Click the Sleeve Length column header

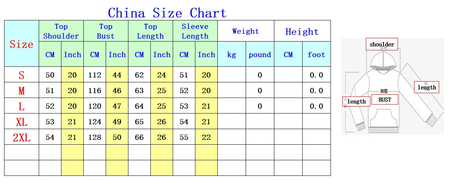click(x=195, y=31)
